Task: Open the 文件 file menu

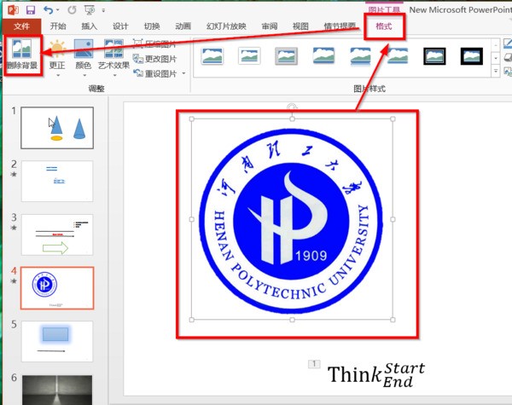Action: click(21, 26)
